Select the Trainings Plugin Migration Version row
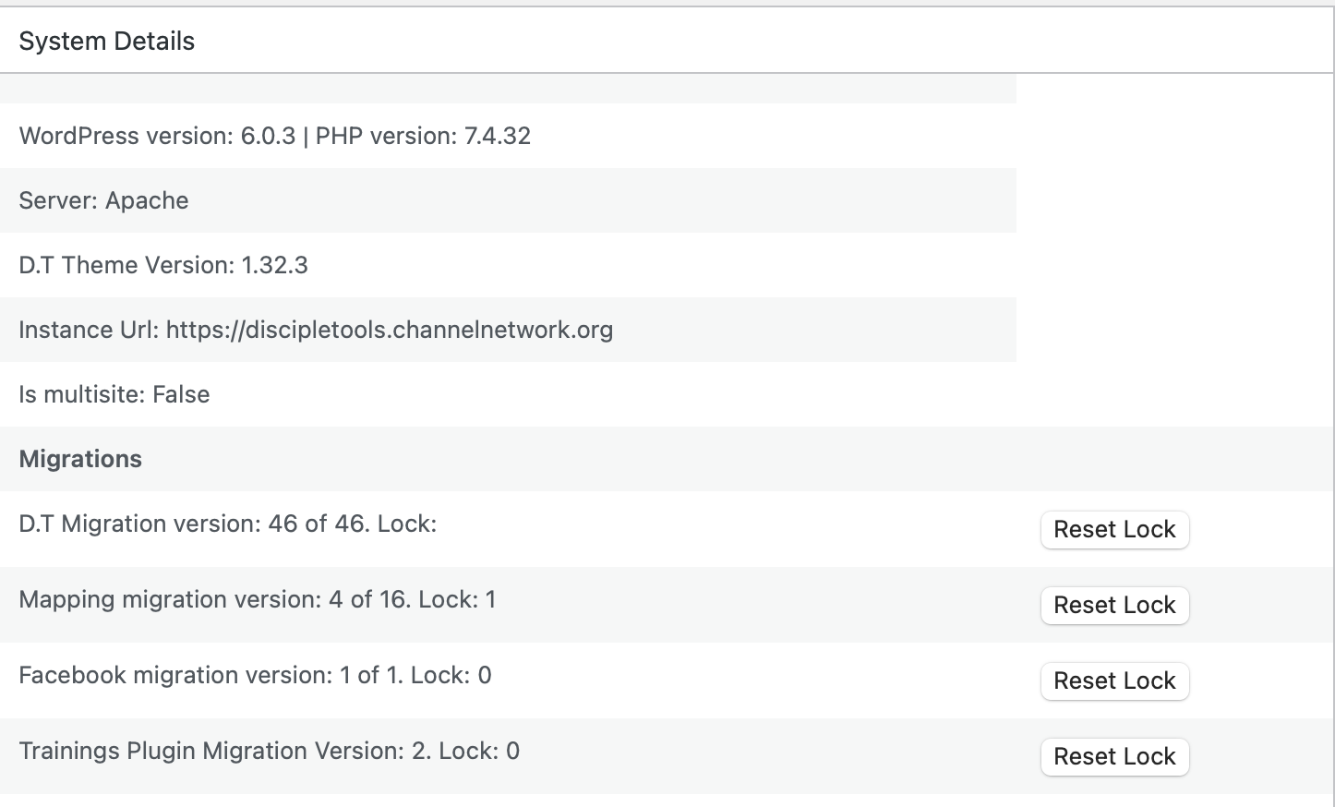Image resolution: width=1335 pixels, height=807 pixels. 269,751
